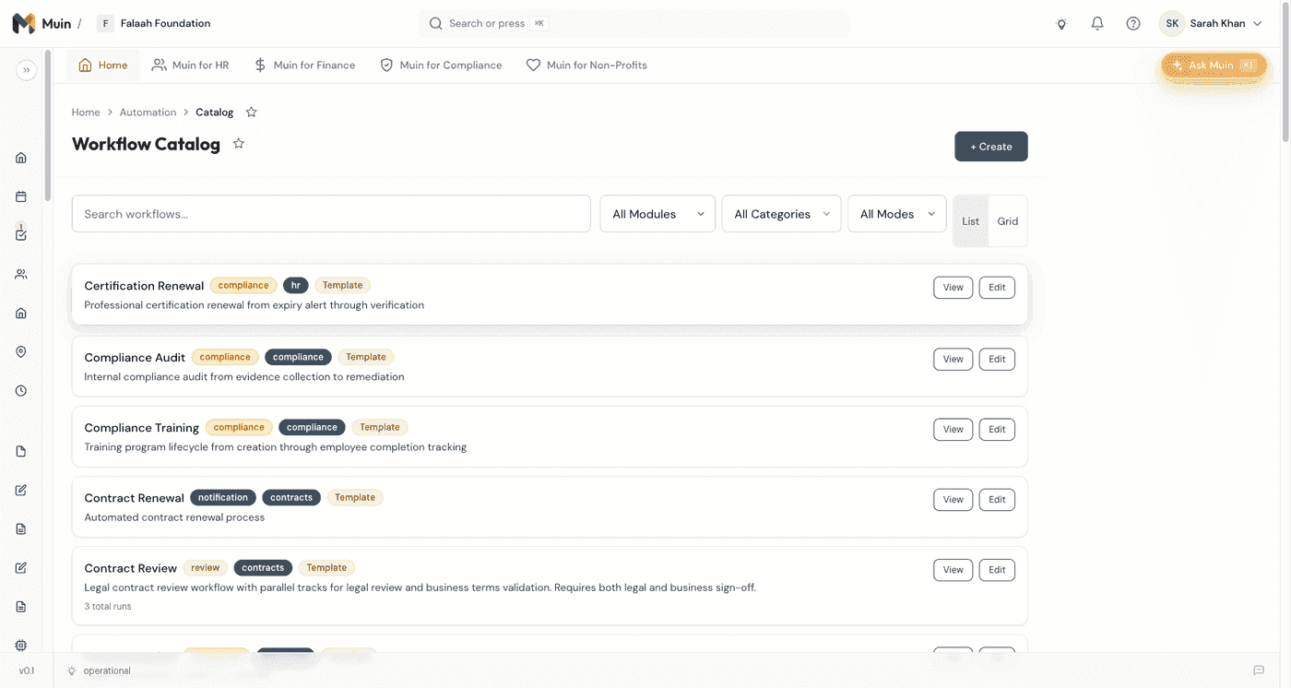Screen dimensions: 1291x688
Task: Open the feedback chat icon in status bar
Action: (x=1257, y=670)
